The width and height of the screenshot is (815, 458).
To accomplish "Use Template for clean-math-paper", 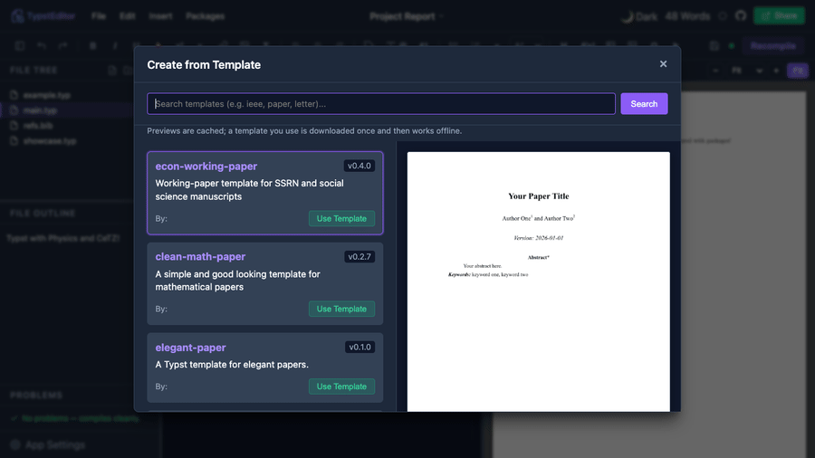I will (x=341, y=309).
